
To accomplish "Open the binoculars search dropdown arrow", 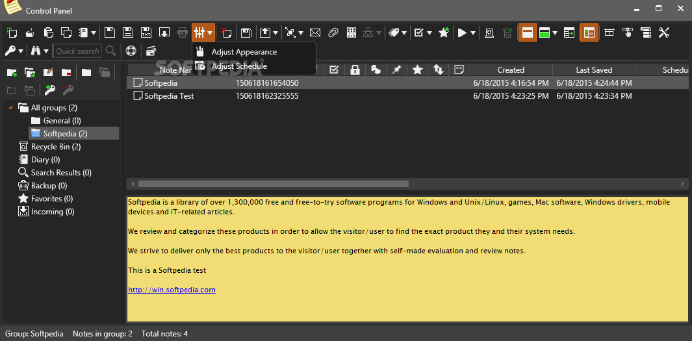I will click(x=46, y=51).
